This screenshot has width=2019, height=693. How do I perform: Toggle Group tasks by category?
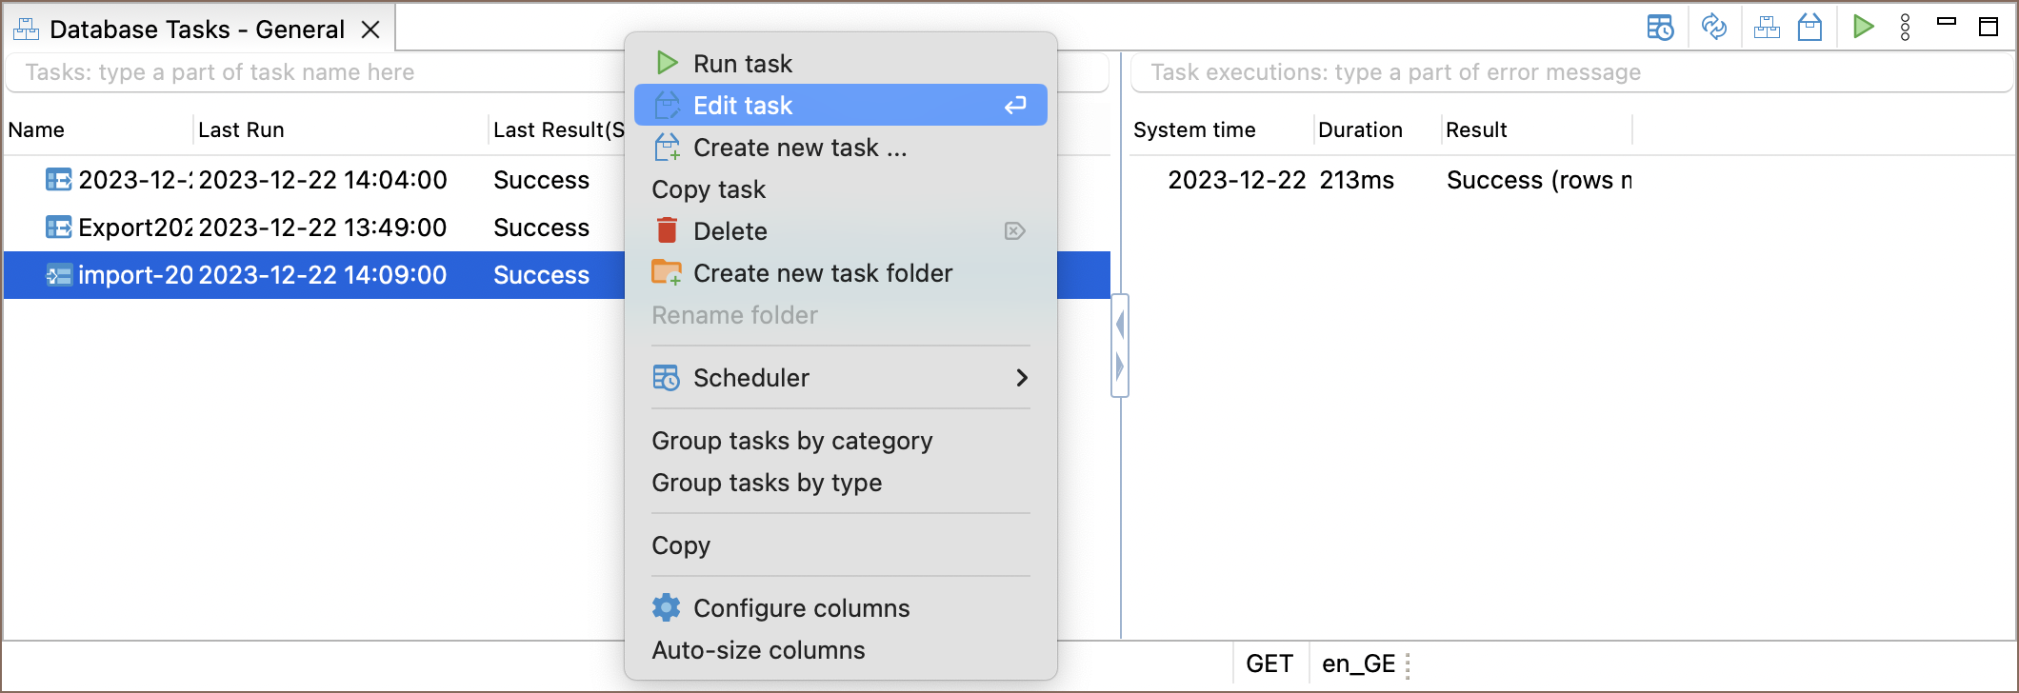tap(791, 441)
